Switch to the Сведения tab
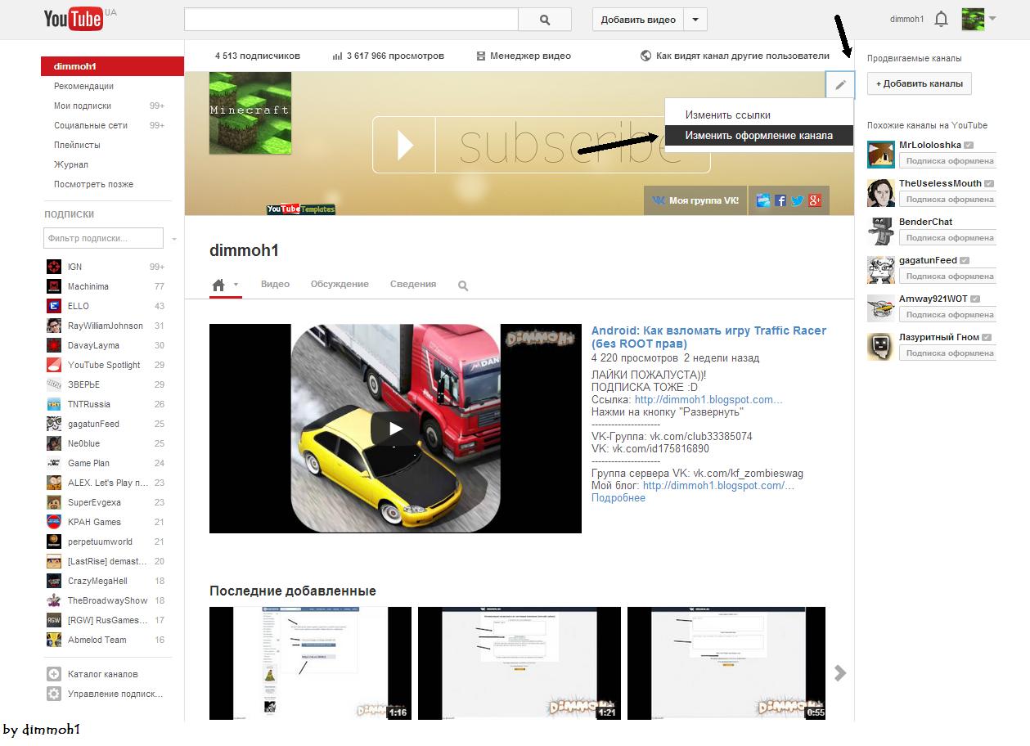 click(x=413, y=284)
